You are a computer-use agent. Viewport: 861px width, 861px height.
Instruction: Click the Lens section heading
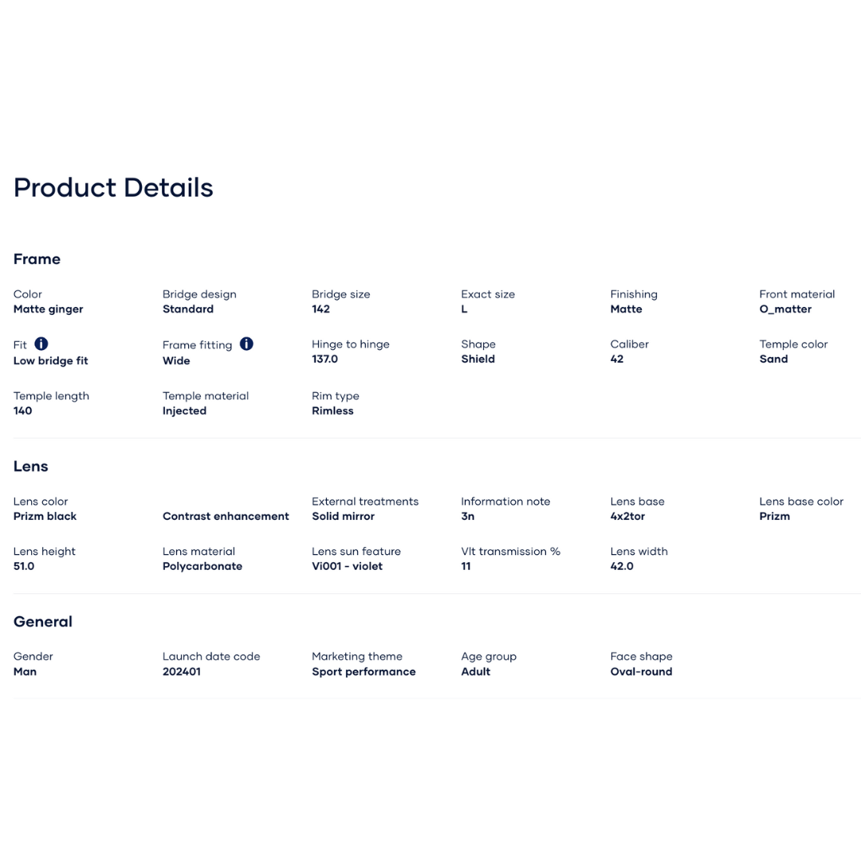[x=31, y=466]
